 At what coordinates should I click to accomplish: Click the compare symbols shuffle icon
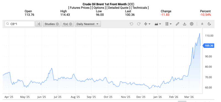39,24
